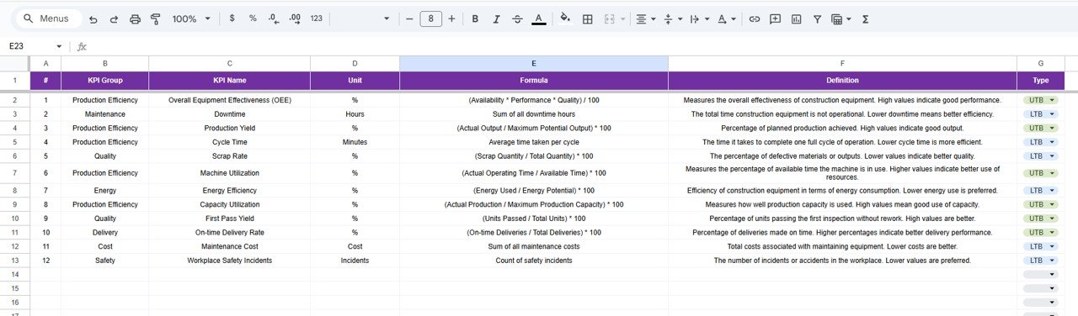Image resolution: width=1078 pixels, height=316 pixels.
Task: Click the minus to decrease font size
Action: [409, 18]
